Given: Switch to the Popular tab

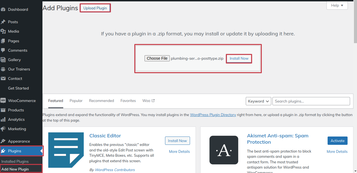Looking at the screenshot, I should coord(76,101).
